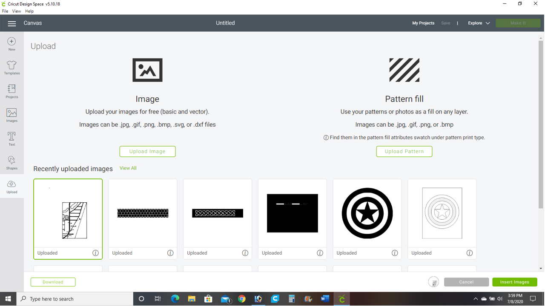Open the Images panel in sidebar
Viewport: 545px width, 306px height.
(x=12, y=115)
